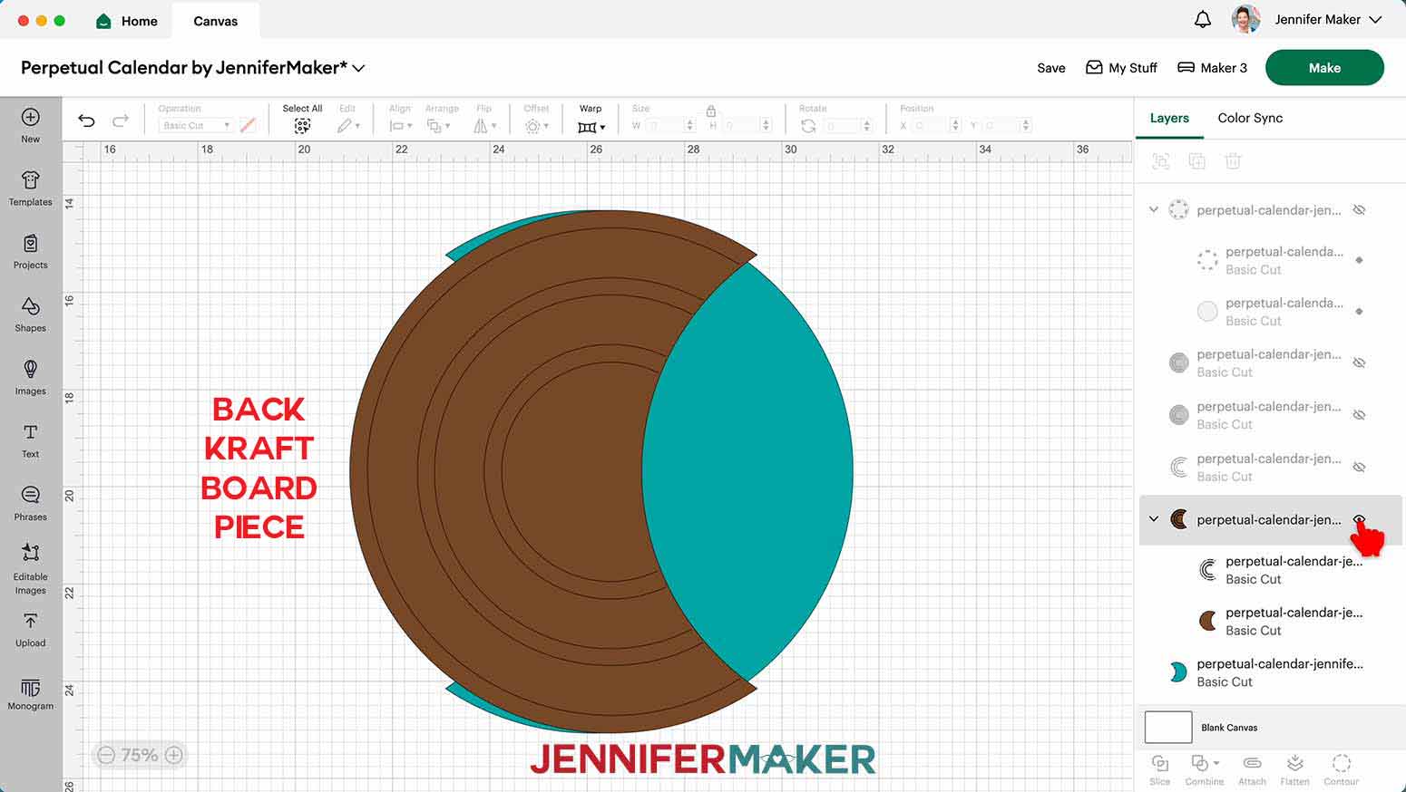Select the brown crescent Basic Cut sublayer
The image size is (1406, 792).
click(1270, 621)
